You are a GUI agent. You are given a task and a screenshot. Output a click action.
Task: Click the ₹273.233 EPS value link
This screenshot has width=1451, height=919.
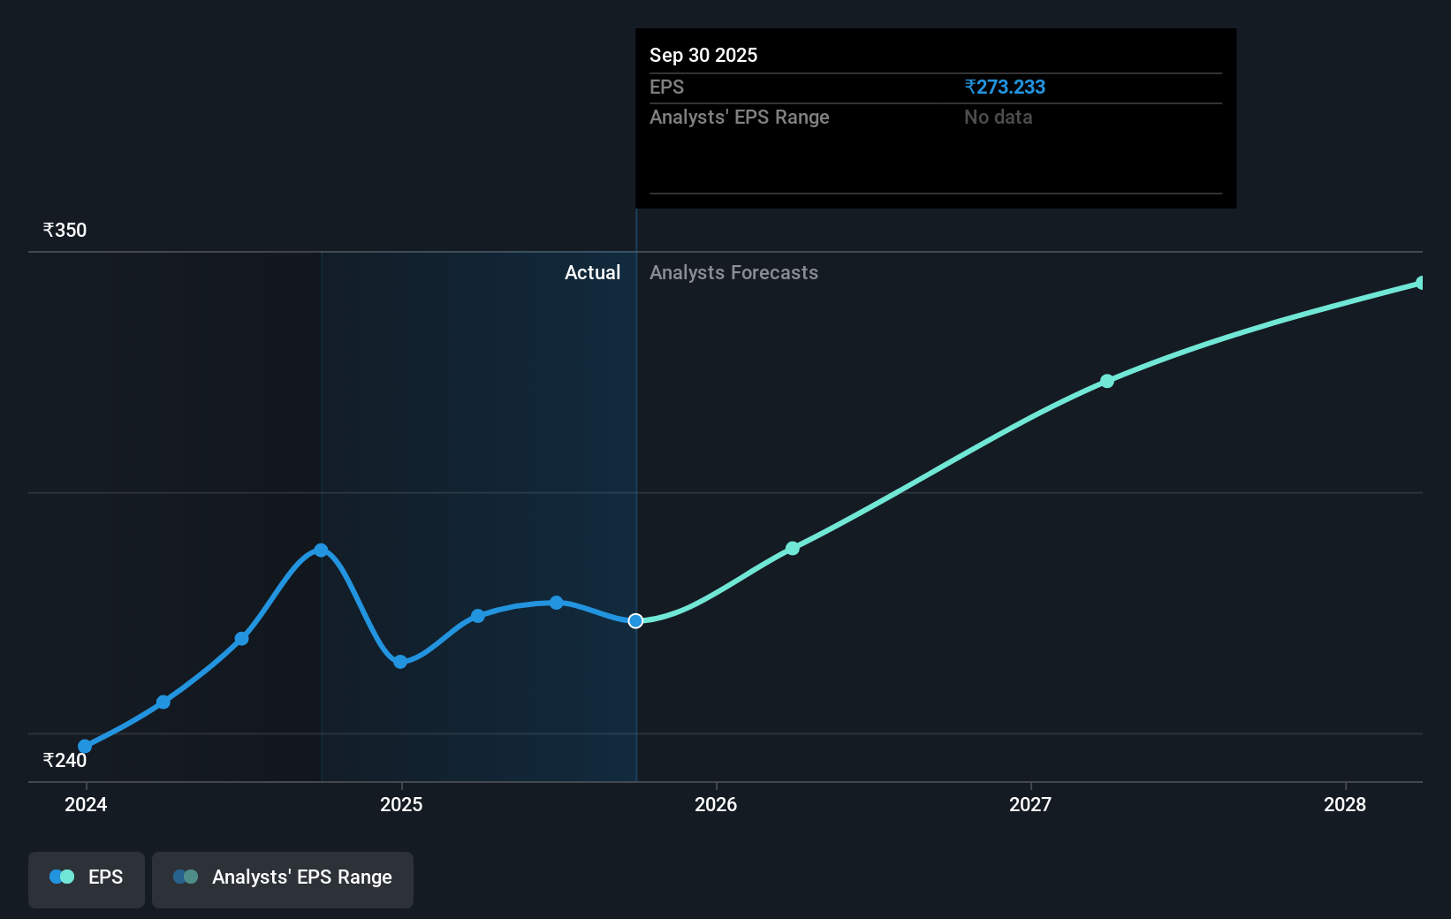[x=1005, y=87]
